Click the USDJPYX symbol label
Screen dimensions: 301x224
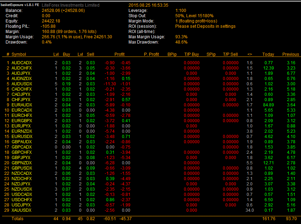click(x=21, y=205)
